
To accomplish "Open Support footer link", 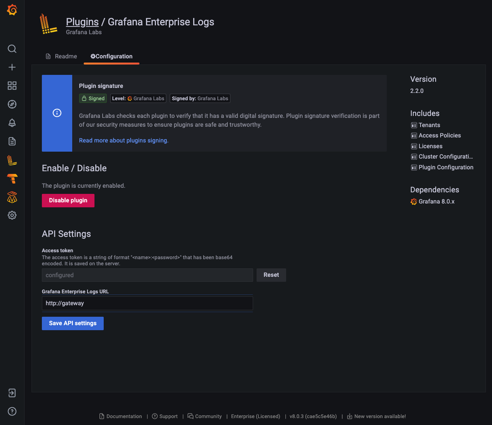I will (x=168, y=417).
